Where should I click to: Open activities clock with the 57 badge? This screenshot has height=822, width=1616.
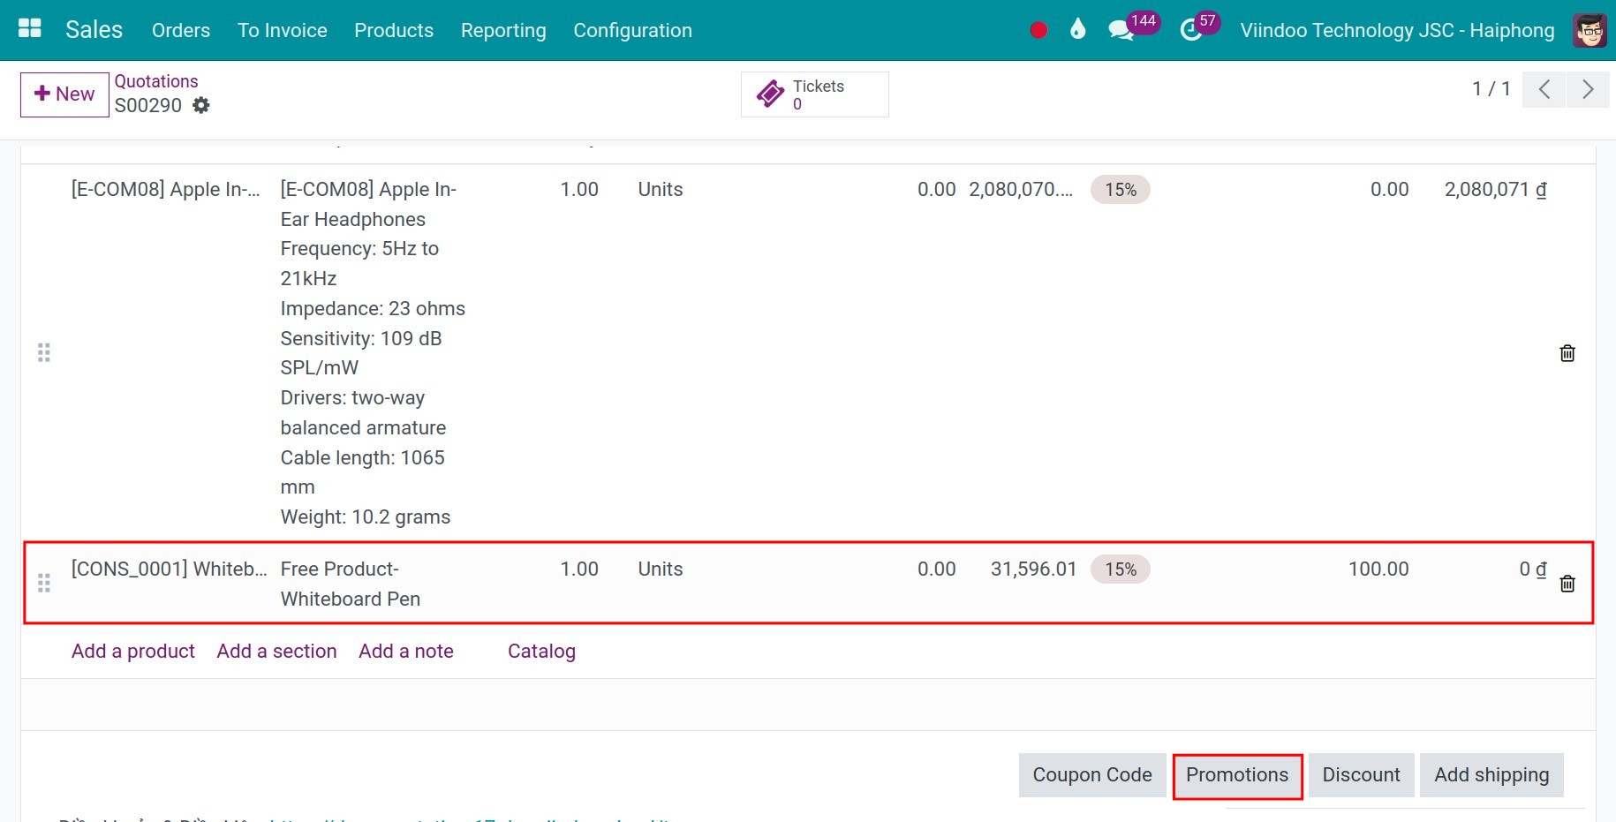1200,26
